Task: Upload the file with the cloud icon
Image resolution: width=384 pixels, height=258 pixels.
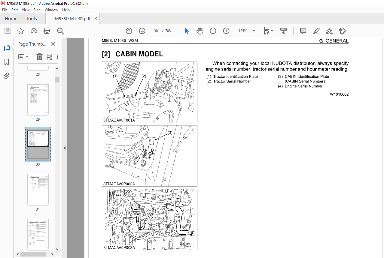Action: tap(34, 31)
